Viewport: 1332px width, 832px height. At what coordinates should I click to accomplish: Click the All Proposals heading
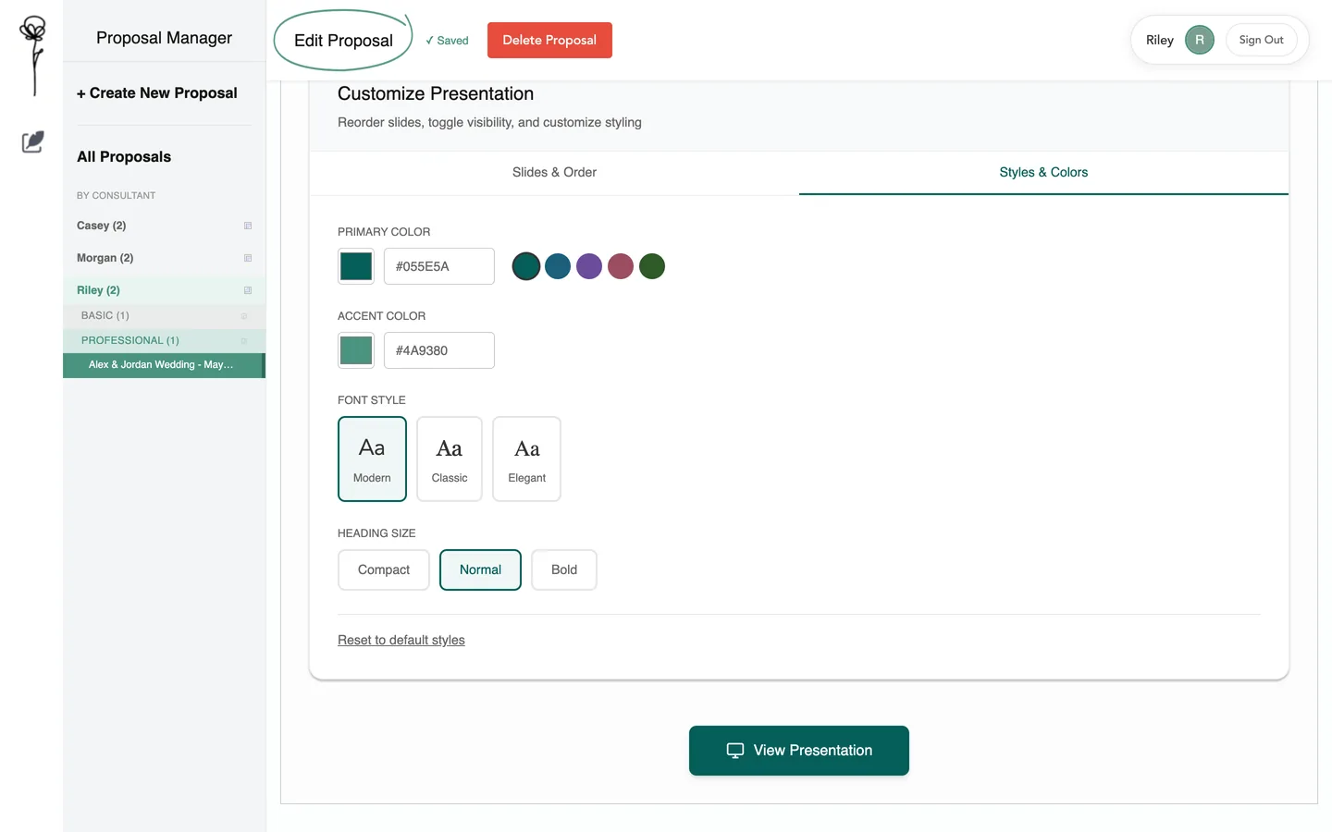124,157
